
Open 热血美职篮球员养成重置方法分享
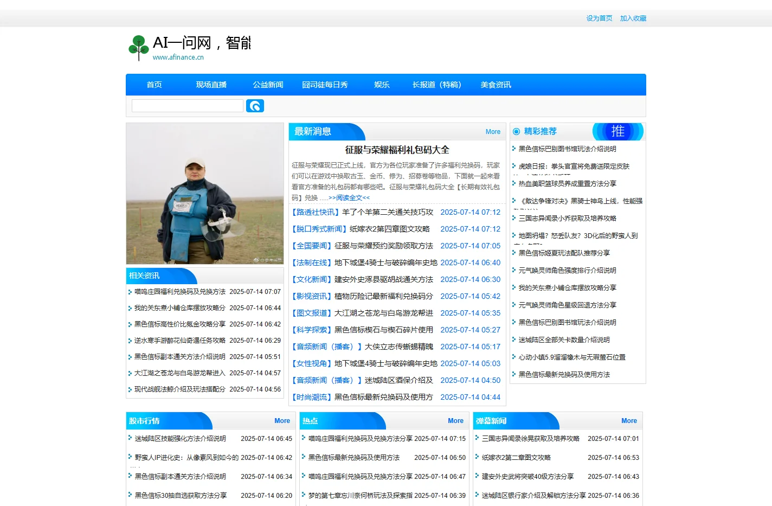[x=568, y=184]
